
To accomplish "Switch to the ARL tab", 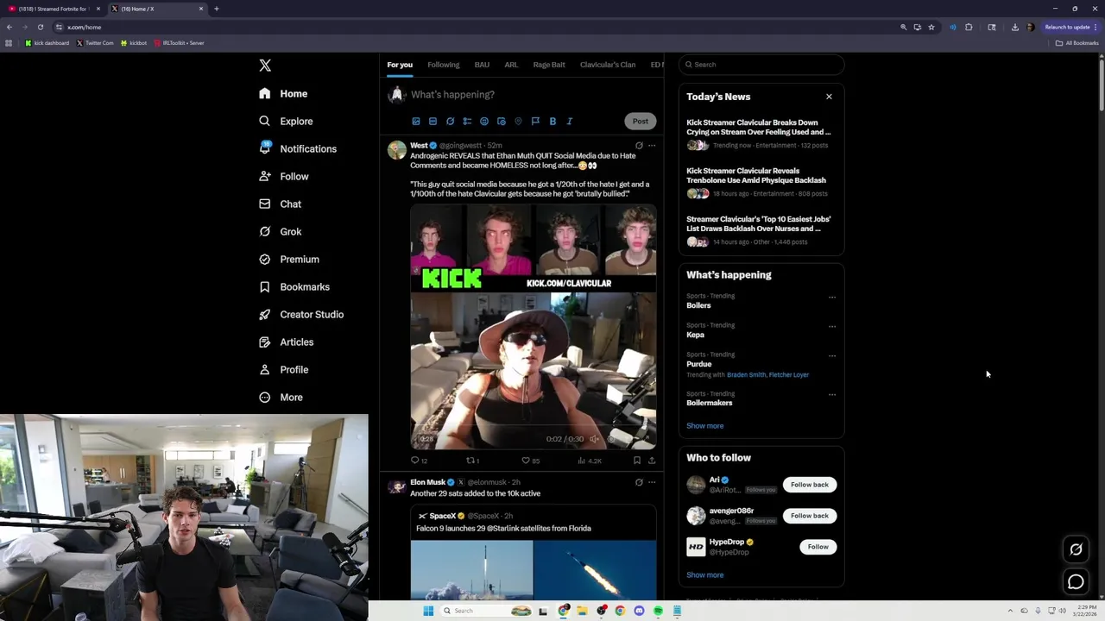I will click(x=511, y=65).
